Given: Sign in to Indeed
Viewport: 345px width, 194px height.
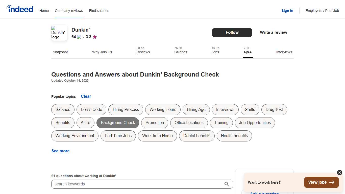Looking at the screenshot, I should pyautogui.click(x=287, y=11).
